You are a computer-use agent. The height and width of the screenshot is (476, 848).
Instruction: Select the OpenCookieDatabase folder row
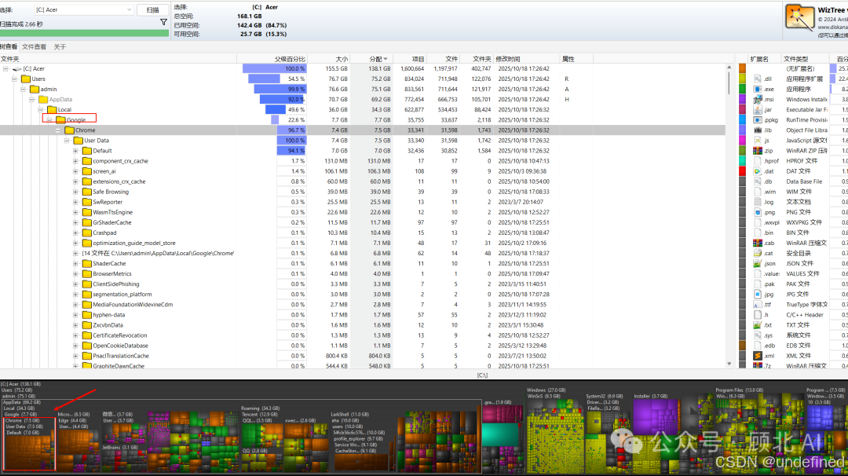coord(362,346)
